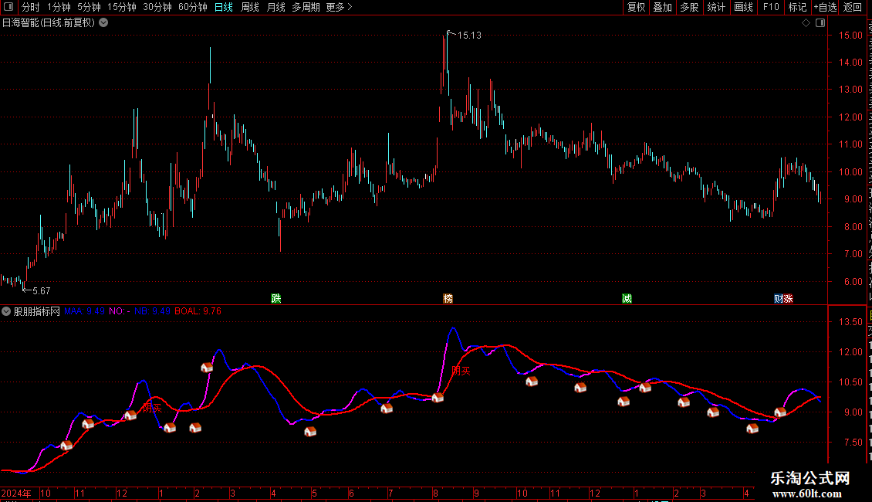Click the 2024年 label on time axis
The height and width of the screenshot is (502, 872).
pos(16,493)
